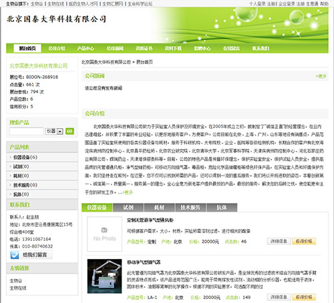The height and width of the screenshot is (303, 334).
Task: Select 公司新闻 in the green navigation bar
Action: point(115,48)
